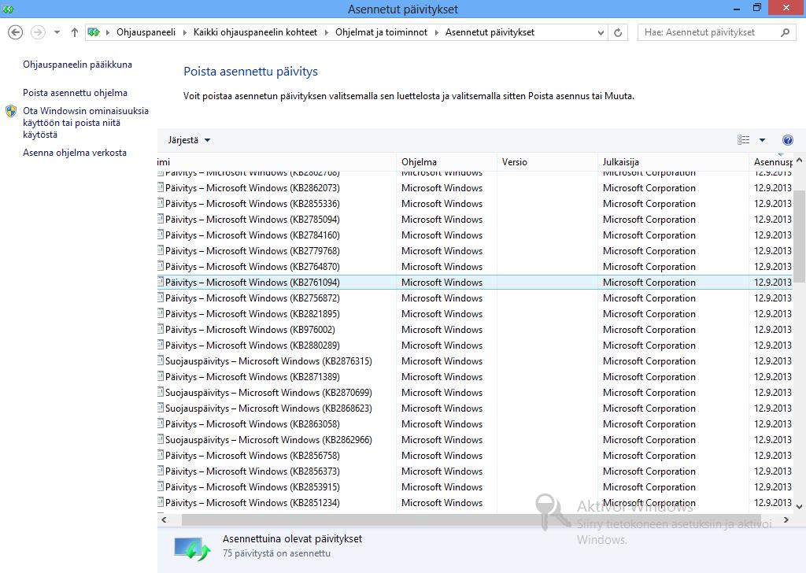Expand the view options dropdown arrow
806x573 pixels.
[762, 140]
